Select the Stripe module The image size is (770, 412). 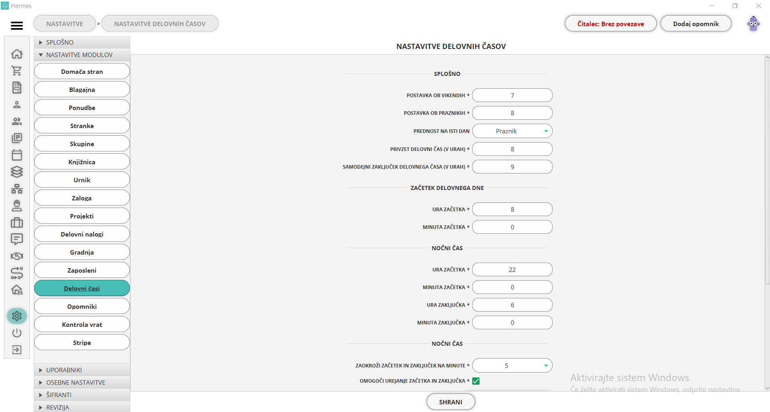(x=82, y=343)
